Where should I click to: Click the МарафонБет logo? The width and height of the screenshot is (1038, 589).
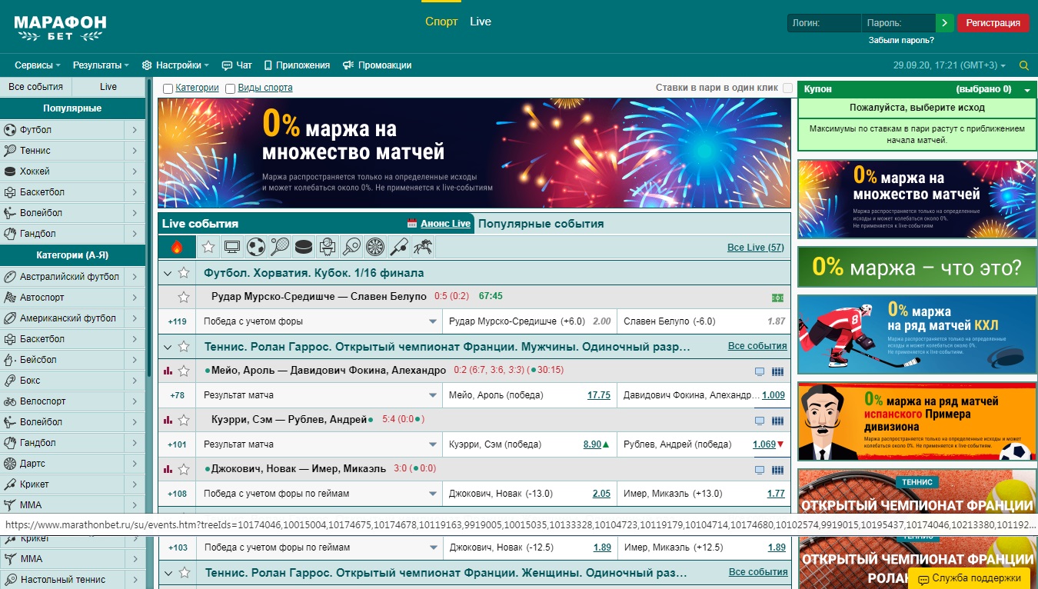tap(59, 27)
